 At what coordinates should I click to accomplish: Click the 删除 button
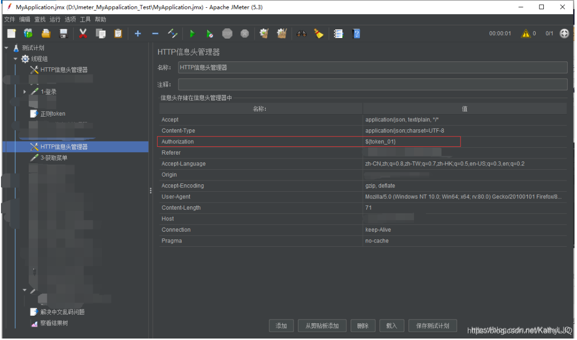[x=362, y=326]
